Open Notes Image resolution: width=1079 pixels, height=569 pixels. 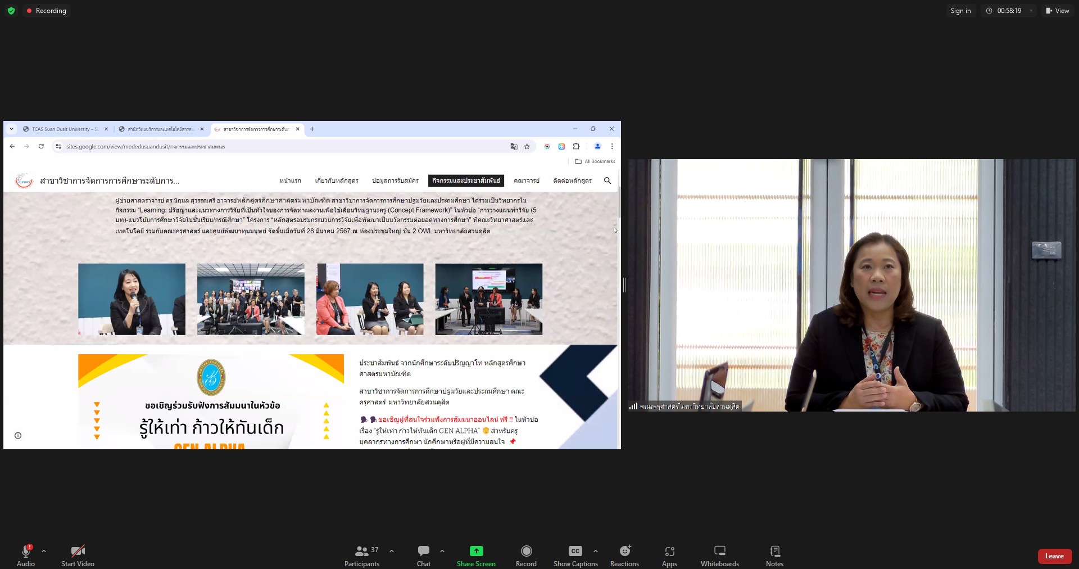click(774, 556)
